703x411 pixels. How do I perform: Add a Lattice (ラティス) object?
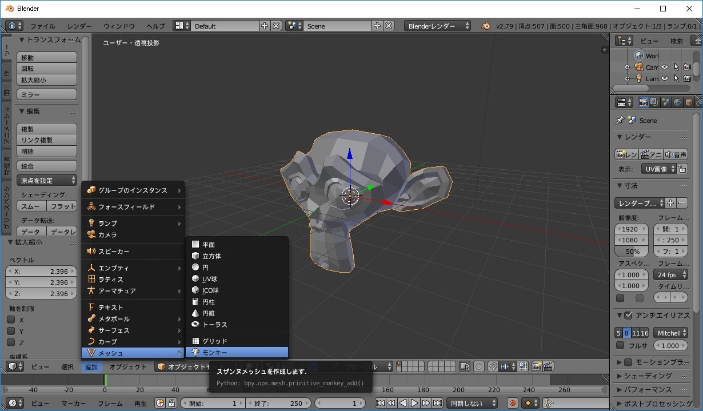(x=133, y=280)
